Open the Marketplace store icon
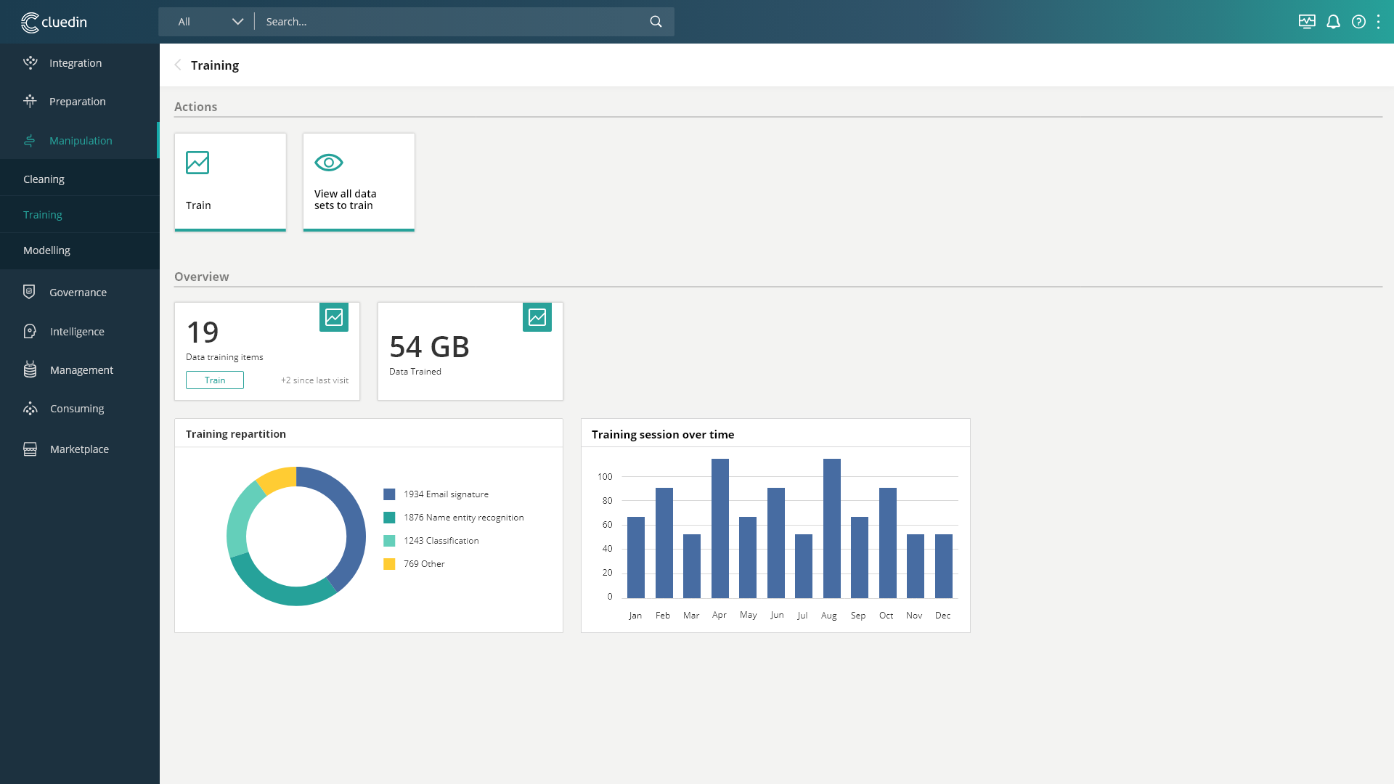Image resolution: width=1394 pixels, height=784 pixels. (30, 449)
